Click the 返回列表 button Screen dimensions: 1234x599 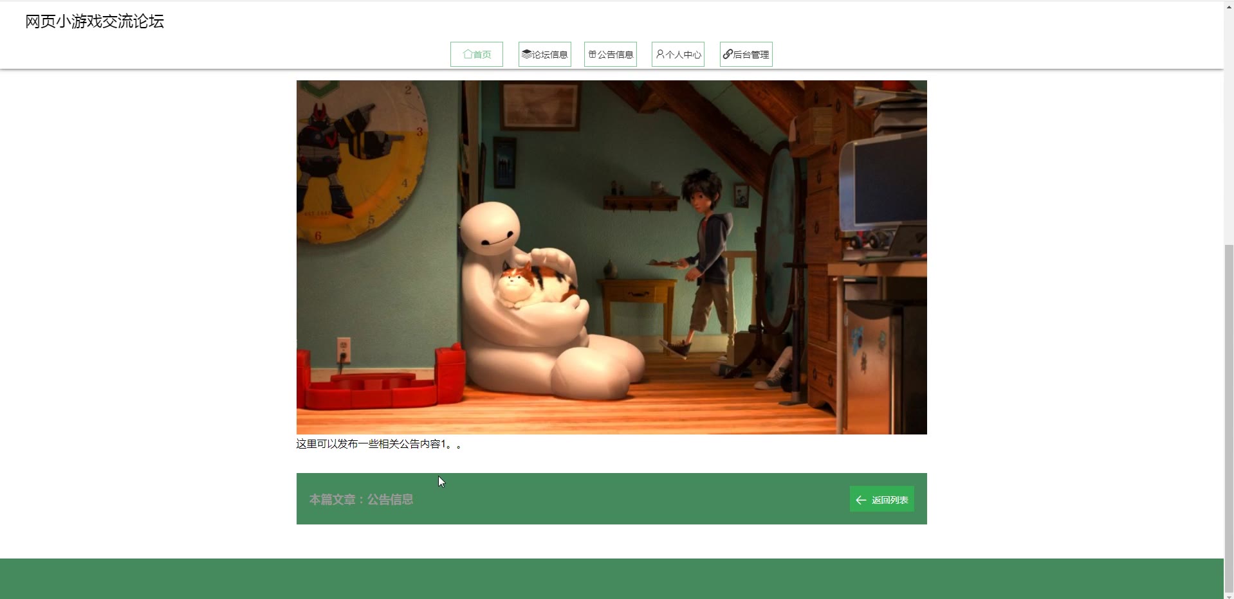(881, 499)
